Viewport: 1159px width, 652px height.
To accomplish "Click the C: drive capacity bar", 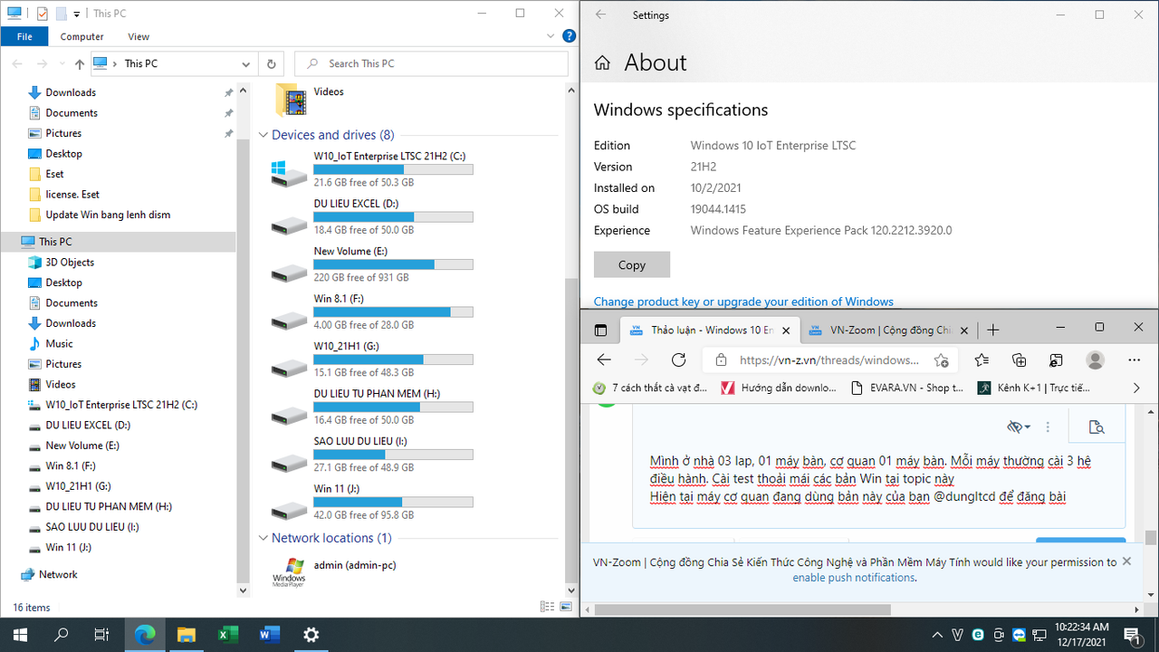I will tap(393, 168).
